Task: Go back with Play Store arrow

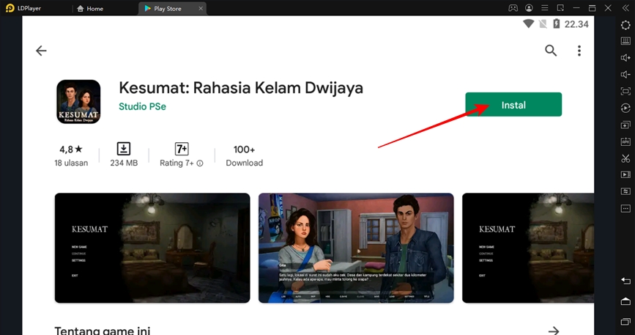Action: pyautogui.click(x=41, y=51)
